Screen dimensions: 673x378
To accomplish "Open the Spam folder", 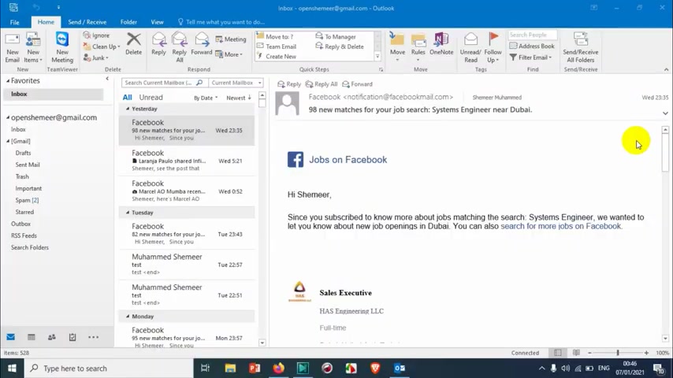I will point(27,200).
